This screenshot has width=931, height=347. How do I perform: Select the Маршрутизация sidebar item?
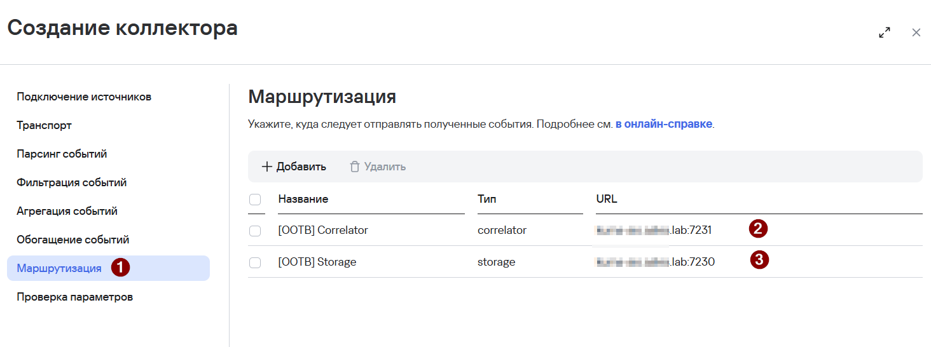59,268
